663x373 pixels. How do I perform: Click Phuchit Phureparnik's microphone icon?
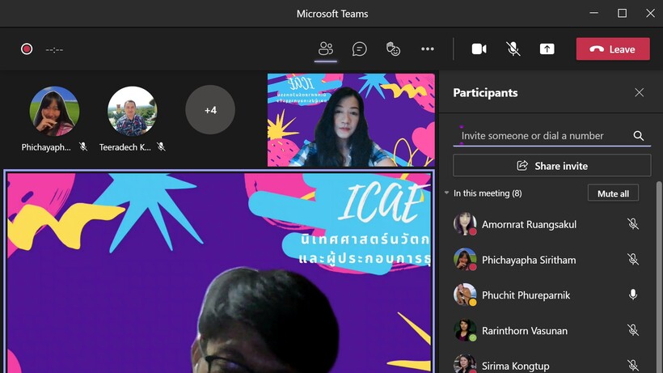tap(633, 295)
